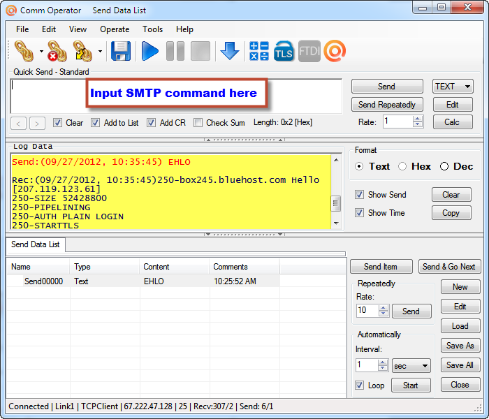
Task: Copy the log data
Action: click(x=451, y=212)
